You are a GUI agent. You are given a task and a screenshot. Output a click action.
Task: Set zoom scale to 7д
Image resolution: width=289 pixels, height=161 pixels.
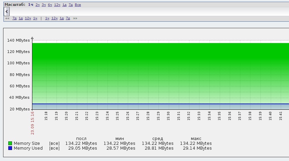(71, 5)
